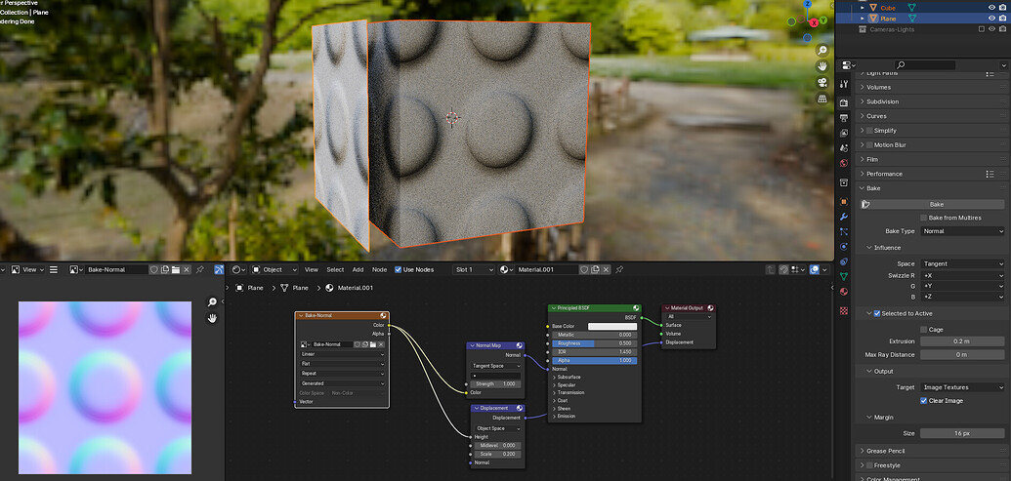
Task: Switch viewport perspective/orthographic grid gizmo
Action: tap(822, 99)
